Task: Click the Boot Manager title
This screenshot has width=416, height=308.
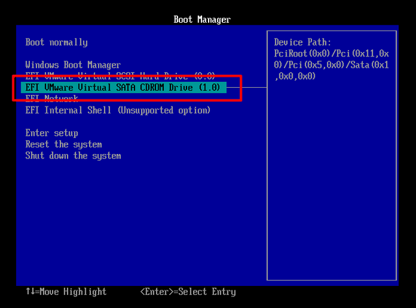Action: pyautogui.click(x=202, y=19)
